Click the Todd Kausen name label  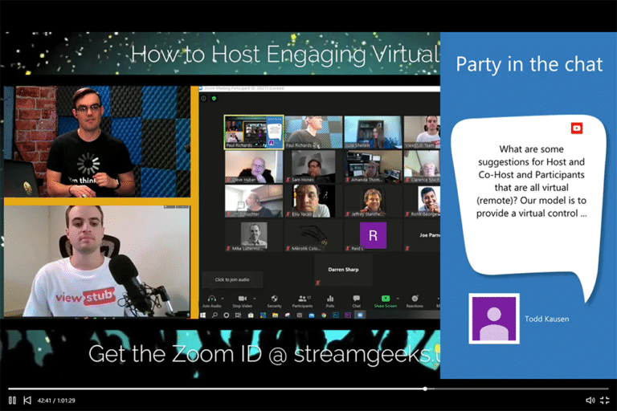pos(546,319)
